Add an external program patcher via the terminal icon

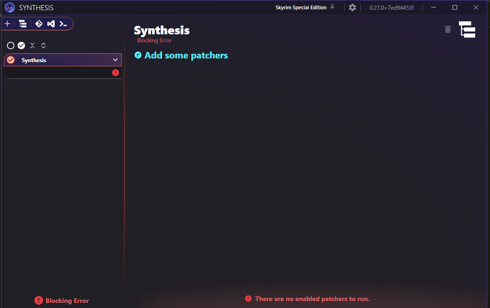point(63,24)
